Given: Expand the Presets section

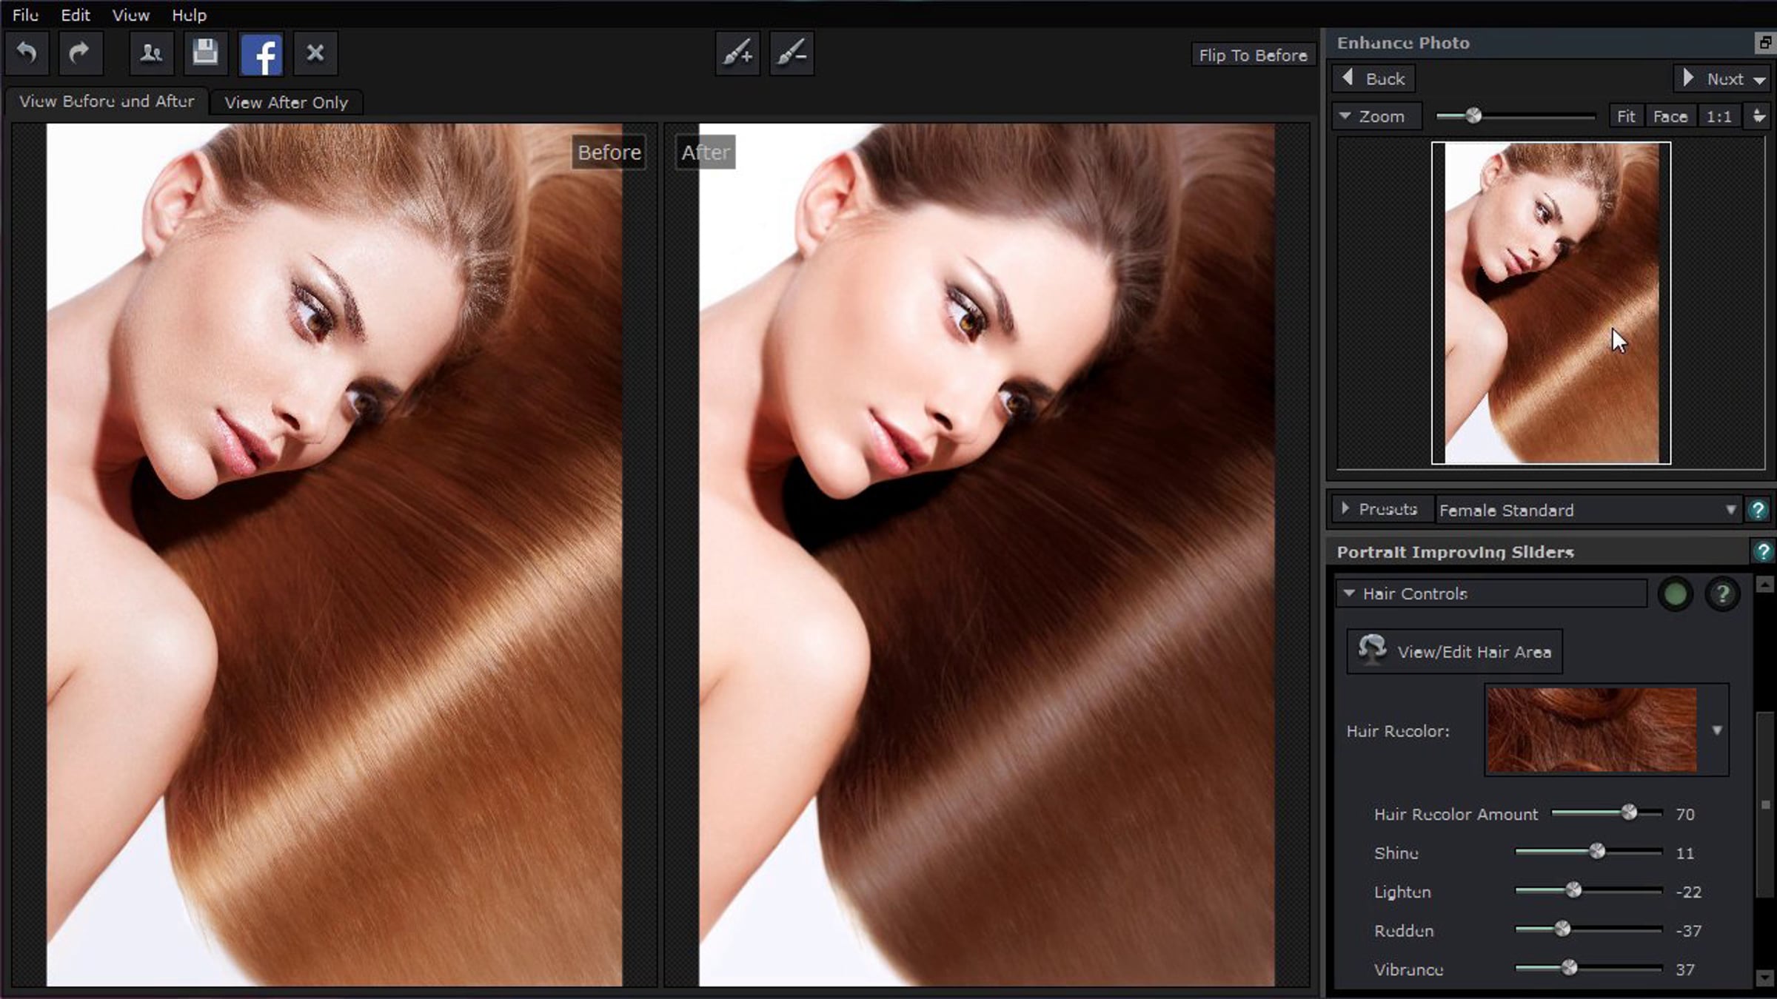Looking at the screenshot, I should click(x=1346, y=509).
